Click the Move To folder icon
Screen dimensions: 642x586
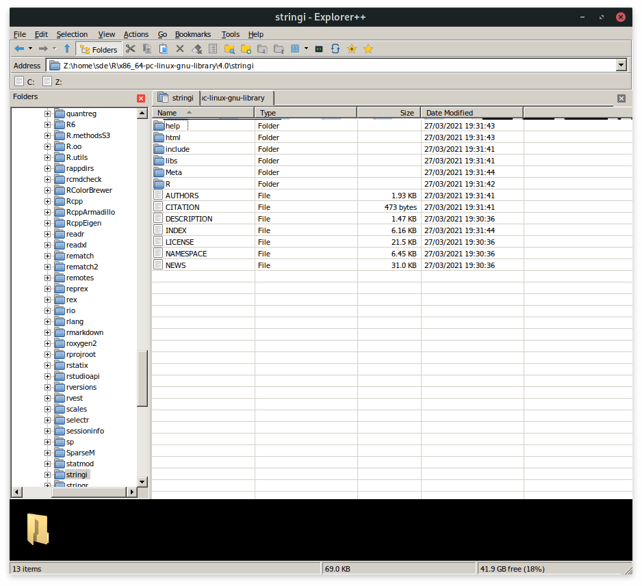click(x=279, y=49)
